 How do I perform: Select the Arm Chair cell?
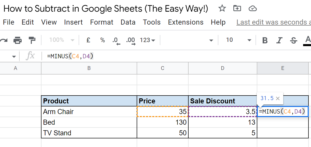point(89,112)
